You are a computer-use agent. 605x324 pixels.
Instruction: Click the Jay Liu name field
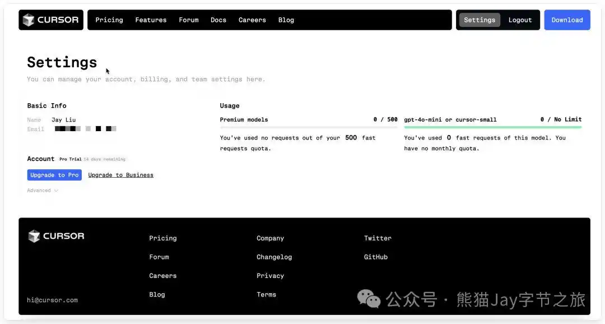(x=63, y=119)
